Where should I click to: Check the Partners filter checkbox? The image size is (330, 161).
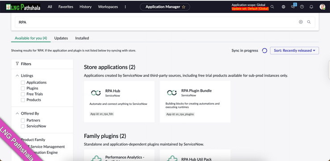23,120
